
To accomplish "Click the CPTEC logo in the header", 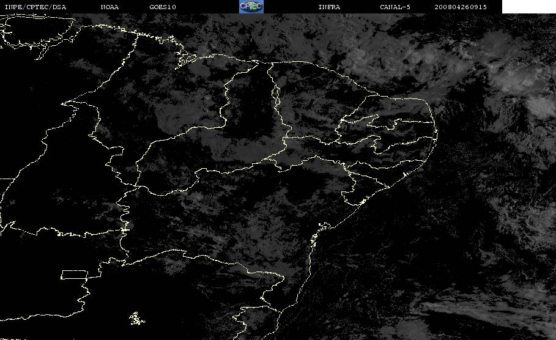I will pyautogui.click(x=251, y=6).
